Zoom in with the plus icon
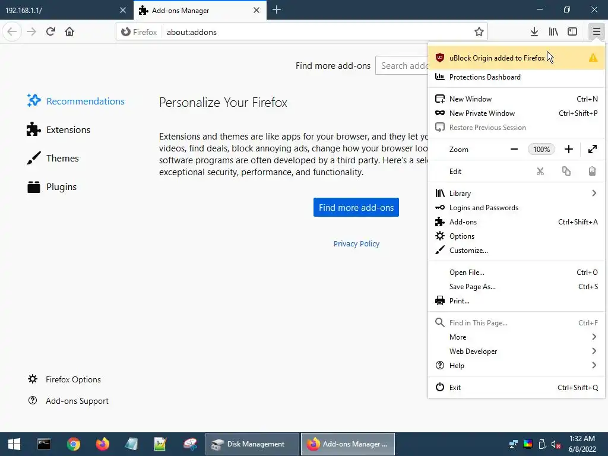The width and height of the screenshot is (608, 456). pyautogui.click(x=568, y=149)
